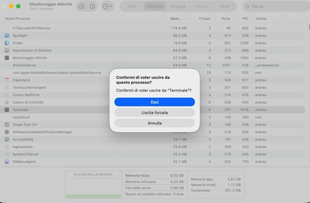Select the Centro Notifiche row
This screenshot has width=310, height=203.
pyautogui.click(x=152, y=95)
